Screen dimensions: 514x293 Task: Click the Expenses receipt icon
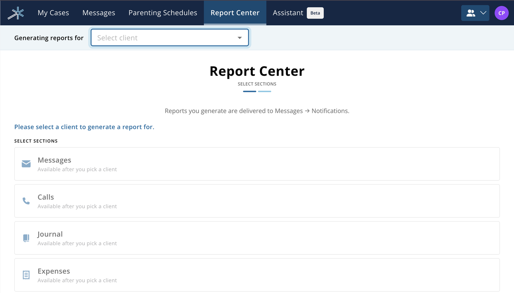pyautogui.click(x=26, y=275)
